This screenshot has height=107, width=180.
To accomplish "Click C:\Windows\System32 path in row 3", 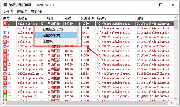I will tap(155, 33).
